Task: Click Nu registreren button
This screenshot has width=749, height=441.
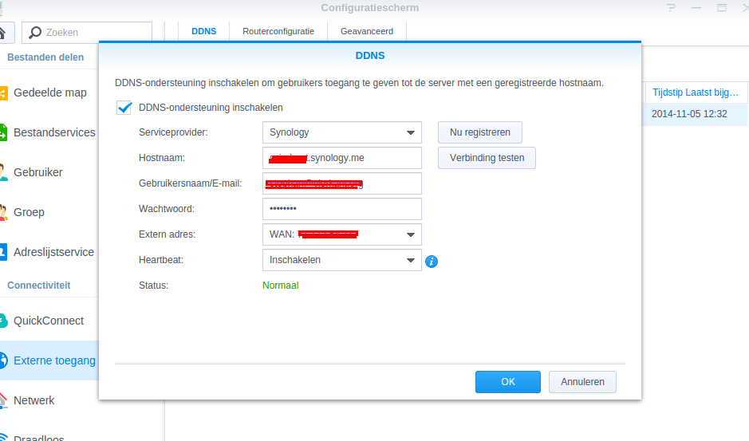Action: [x=480, y=132]
